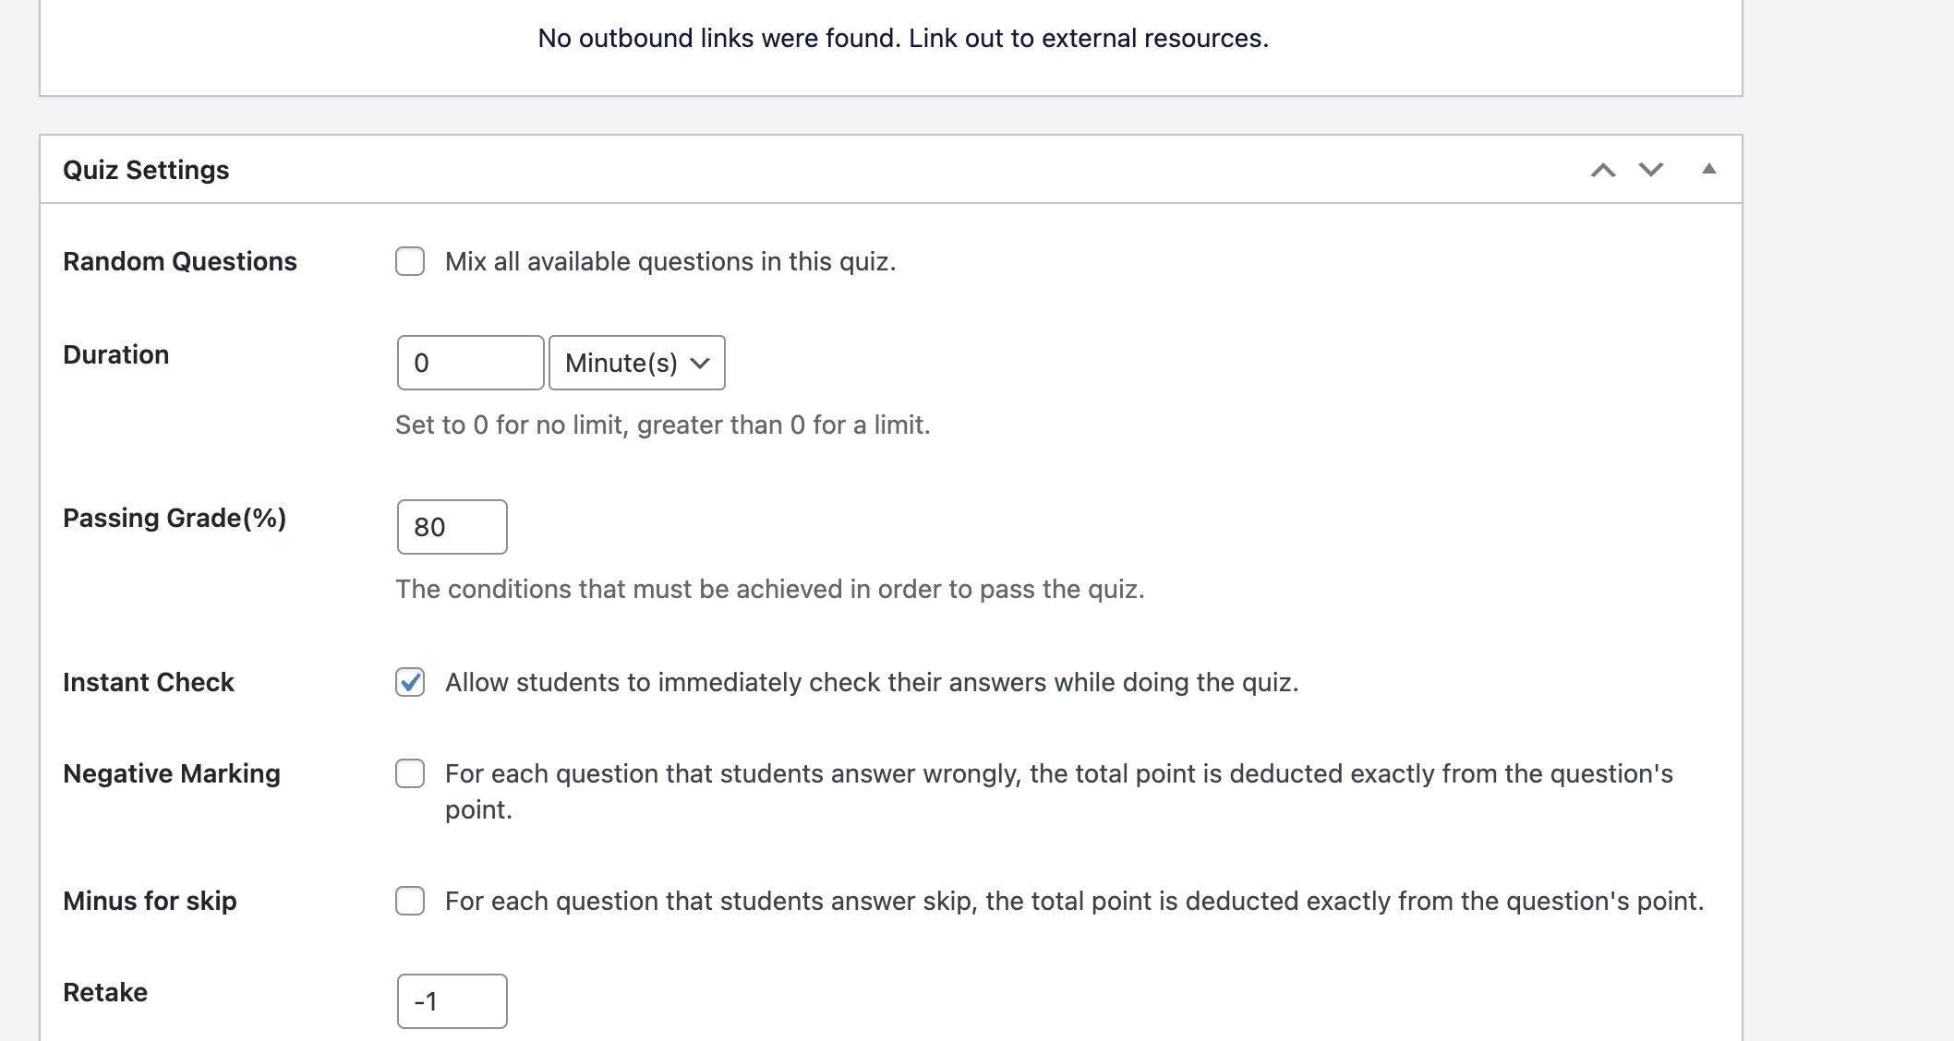Click the Random Questions field label
This screenshot has height=1041, width=1954.
pyautogui.click(x=180, y=262)
